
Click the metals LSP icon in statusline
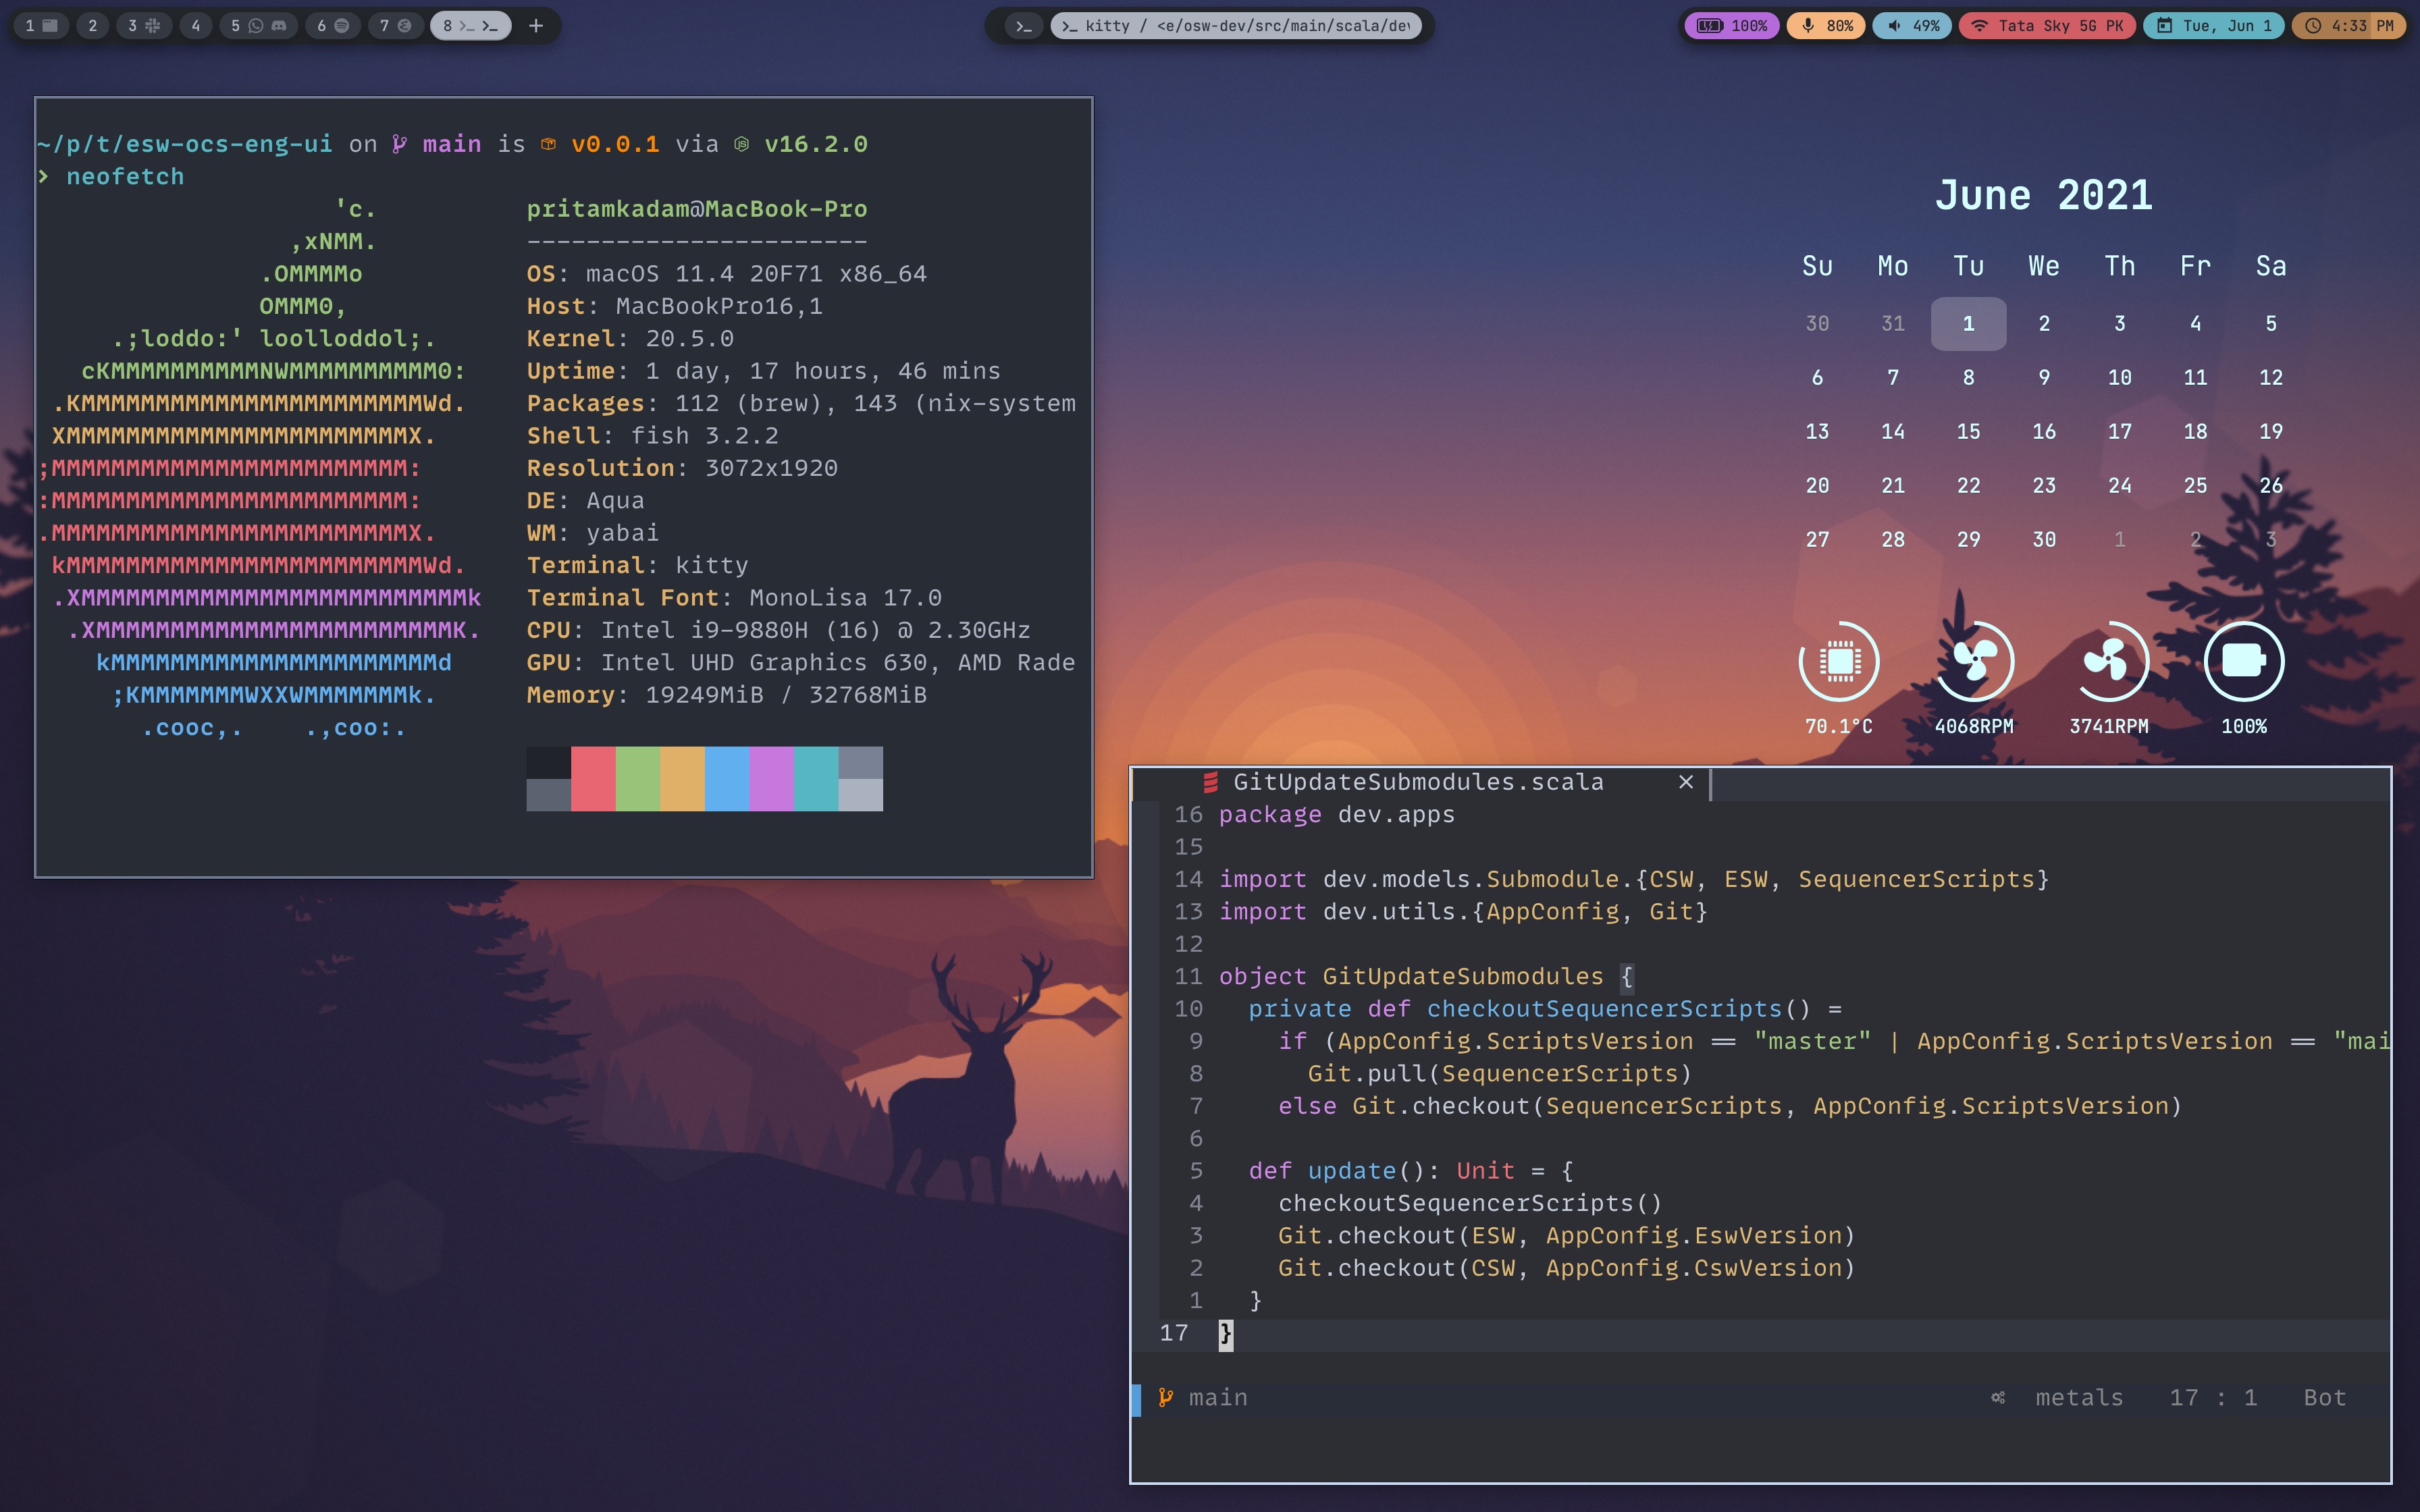point(1998,1397)
